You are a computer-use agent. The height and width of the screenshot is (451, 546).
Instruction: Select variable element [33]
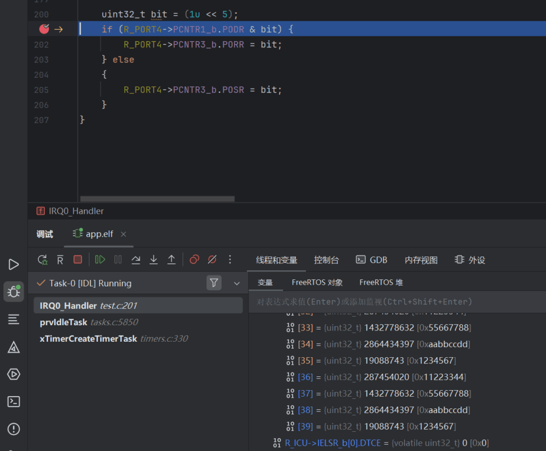pyautogui.click(x=378, y=328)
